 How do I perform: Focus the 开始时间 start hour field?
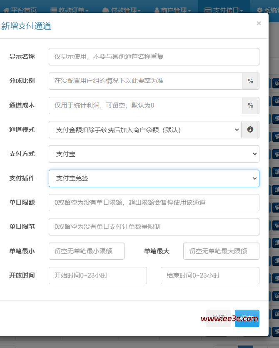[x=97, y=275]
